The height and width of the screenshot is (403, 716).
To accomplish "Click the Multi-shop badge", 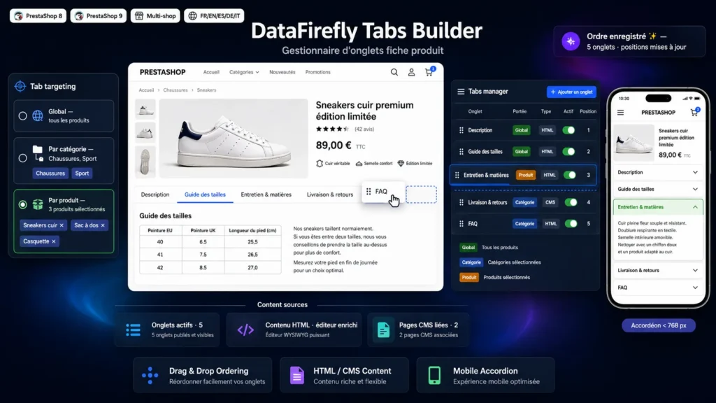I will click(x=155, y=16).
